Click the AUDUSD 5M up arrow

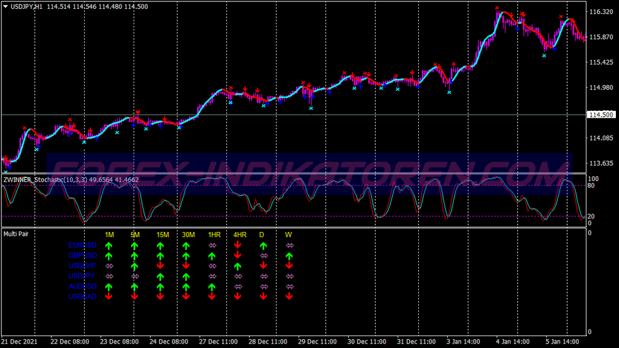[x=135, y=287]
